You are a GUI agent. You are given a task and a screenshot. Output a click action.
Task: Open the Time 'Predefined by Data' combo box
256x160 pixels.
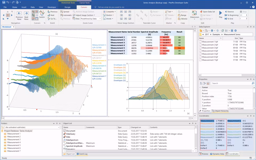[91, 19]
